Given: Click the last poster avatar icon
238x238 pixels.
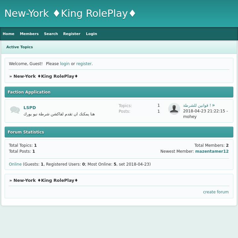Looking at the screenshot, I should click(x=174, y=109).
